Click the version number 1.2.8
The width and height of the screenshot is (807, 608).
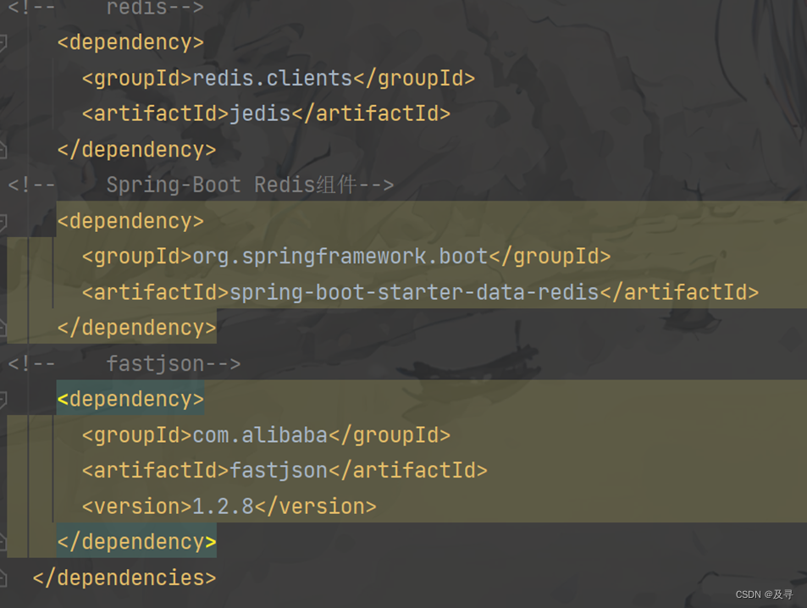[x=224, y=506]
